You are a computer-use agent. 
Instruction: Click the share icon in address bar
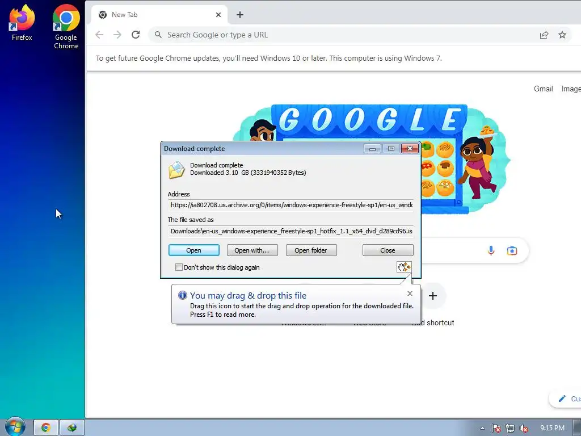(544, 35)
